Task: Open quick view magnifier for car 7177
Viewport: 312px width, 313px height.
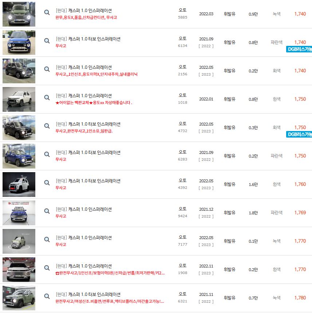Action: click(47, 239)
